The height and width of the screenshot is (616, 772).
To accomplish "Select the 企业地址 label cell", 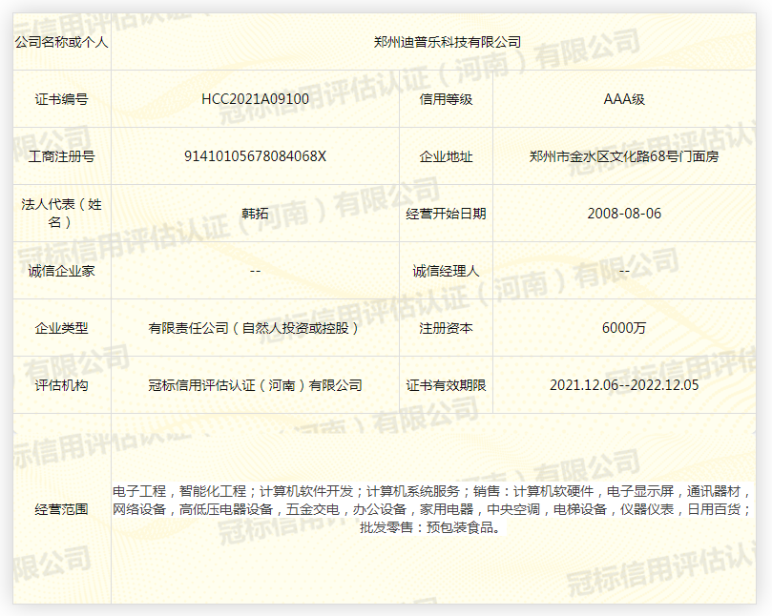I will (446, 156).
